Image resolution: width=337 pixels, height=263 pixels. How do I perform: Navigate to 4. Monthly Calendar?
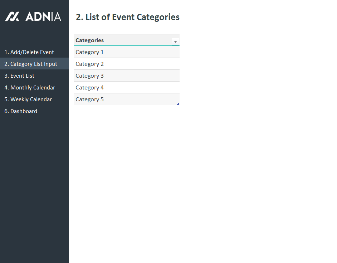30,88
